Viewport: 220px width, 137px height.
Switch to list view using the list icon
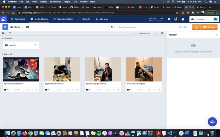pos(162,33)
